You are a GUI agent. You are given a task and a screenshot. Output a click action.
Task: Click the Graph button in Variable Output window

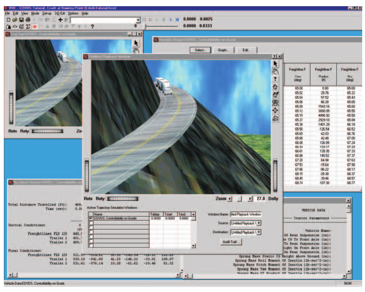(223, 50)
